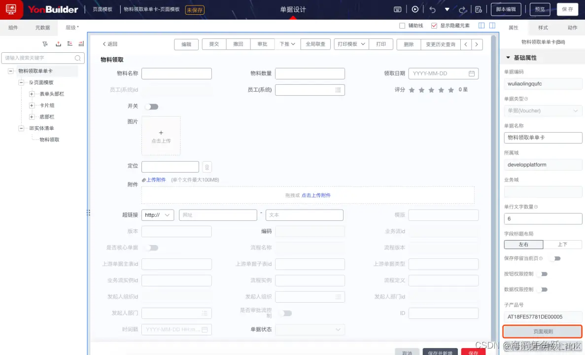Uncheck the 显示隐藏元素 checkbox
This screenshot has width=585, height=355.
tap(434, 26)
